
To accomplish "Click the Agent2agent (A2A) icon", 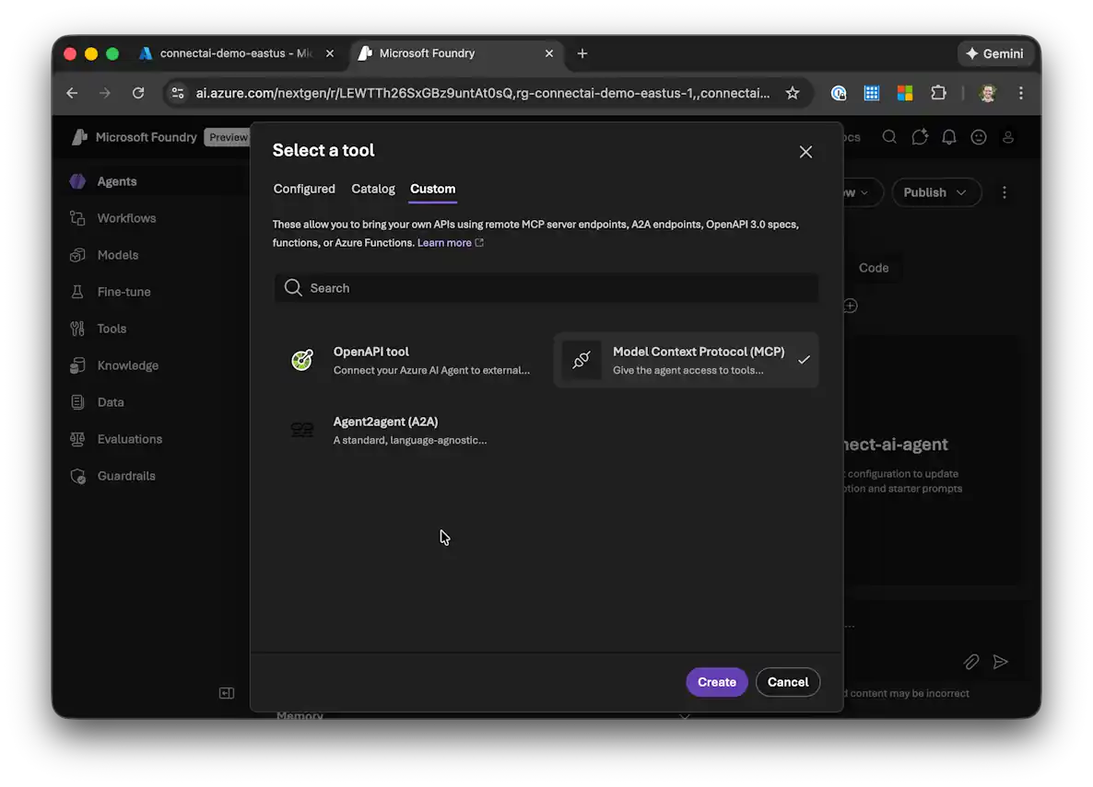I will coord(302,430).
